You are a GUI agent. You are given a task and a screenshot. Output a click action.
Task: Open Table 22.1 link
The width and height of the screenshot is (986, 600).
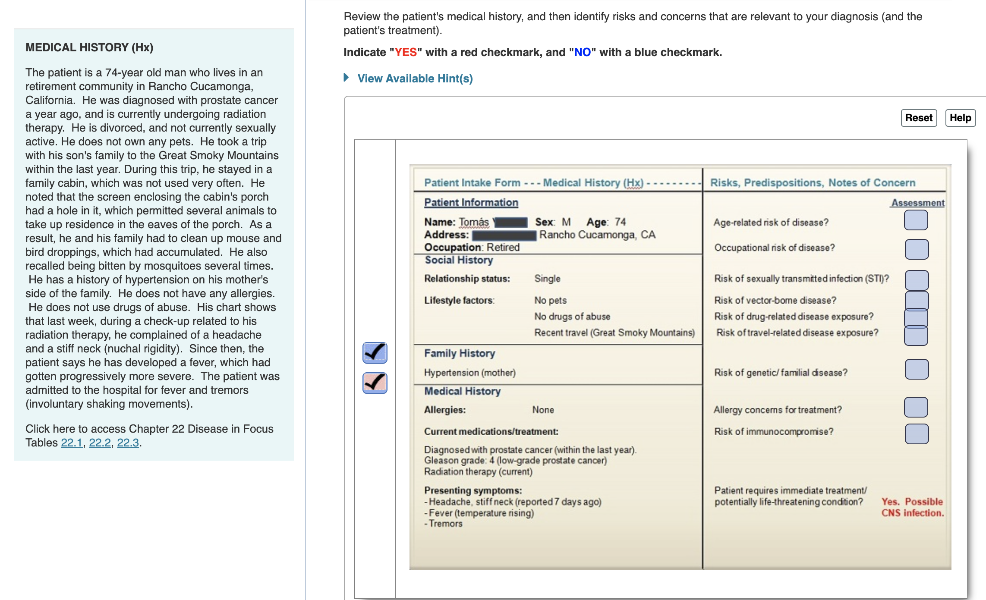coord(72,443)
